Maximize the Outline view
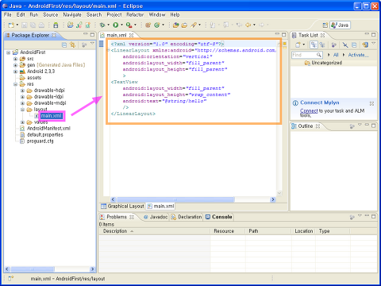This screenshot has height=286, width=381. (x=373, y=126)
